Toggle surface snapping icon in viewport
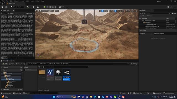Screen dimensions: 177x99 (x=113, y=11)
